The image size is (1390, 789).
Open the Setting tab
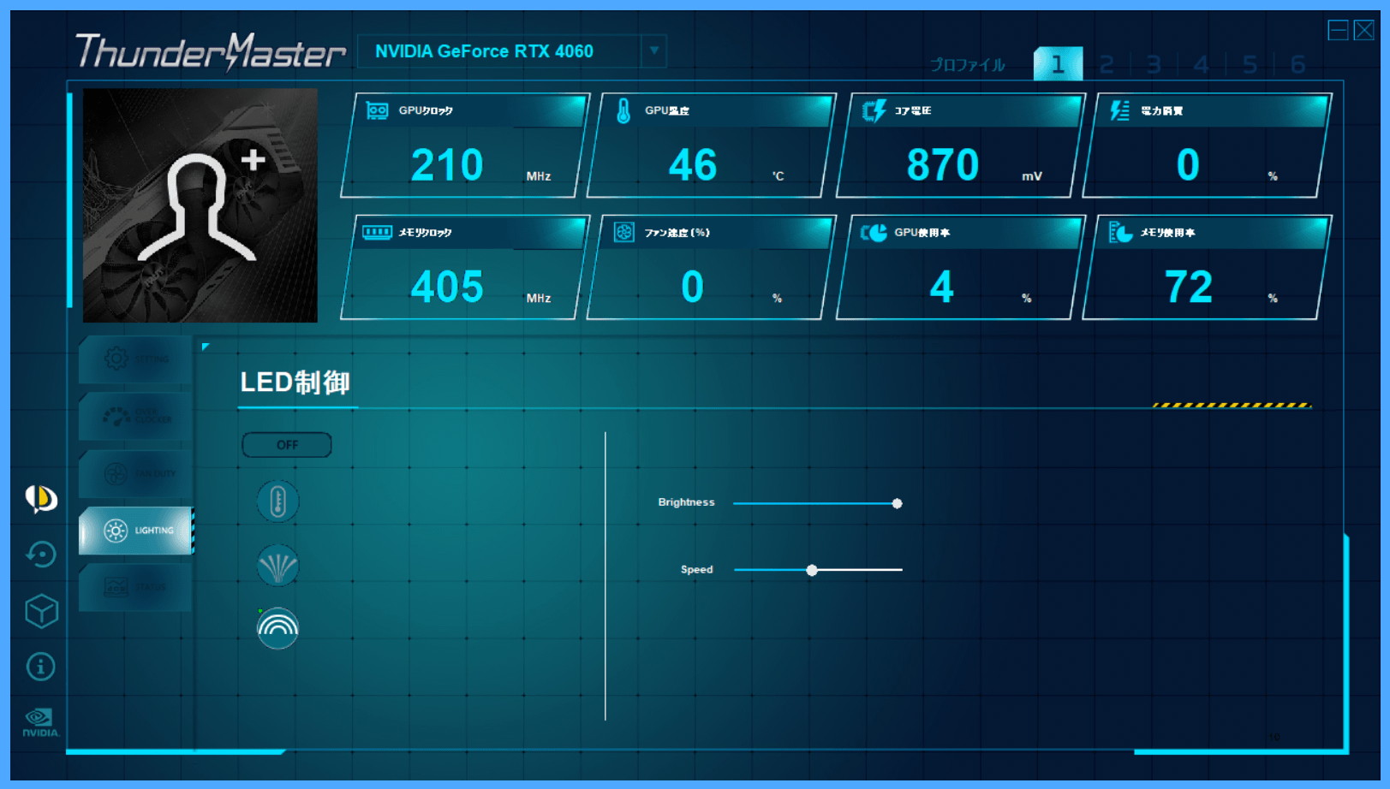135,359
